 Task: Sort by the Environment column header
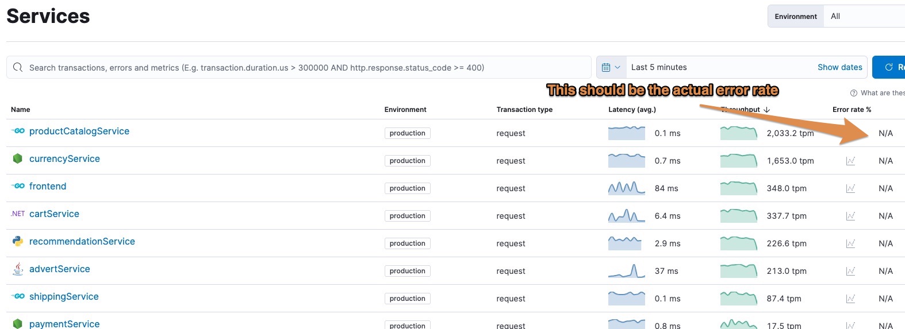point(405,110)
